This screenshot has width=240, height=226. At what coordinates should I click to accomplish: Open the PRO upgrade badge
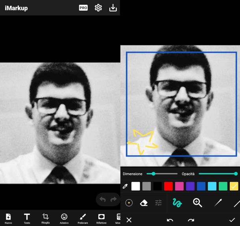(83, 7)
